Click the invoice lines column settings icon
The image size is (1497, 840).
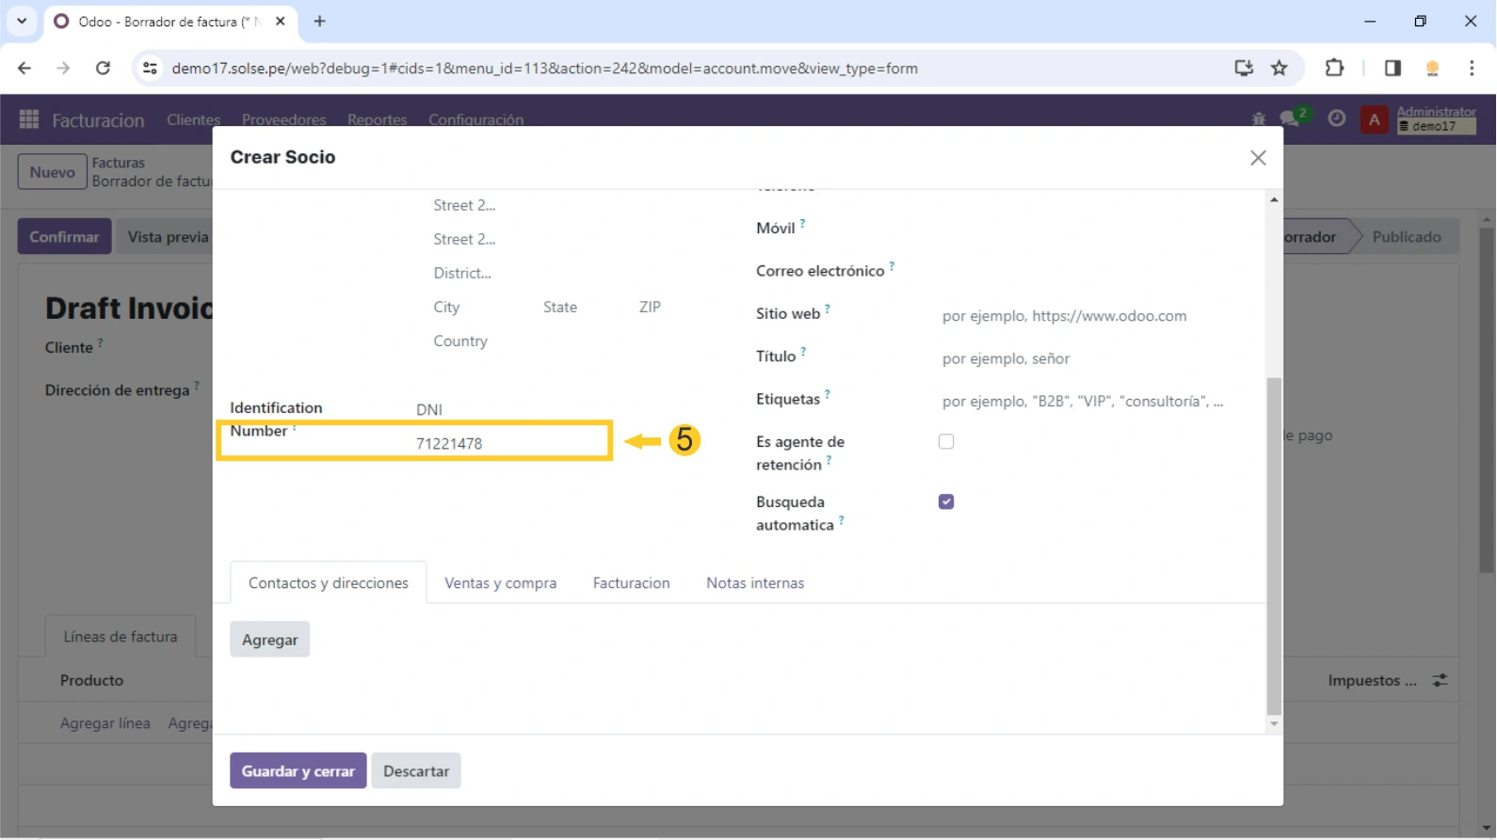[1440, 680]
